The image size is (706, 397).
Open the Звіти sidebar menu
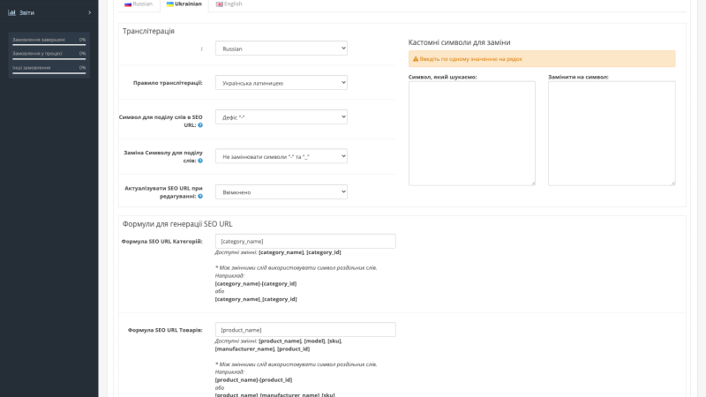pos(49,12)
